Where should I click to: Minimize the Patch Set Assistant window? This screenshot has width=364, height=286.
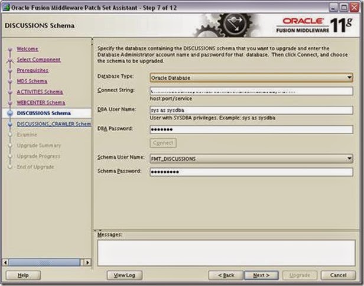pyautogui.click(x=333, y=8)
